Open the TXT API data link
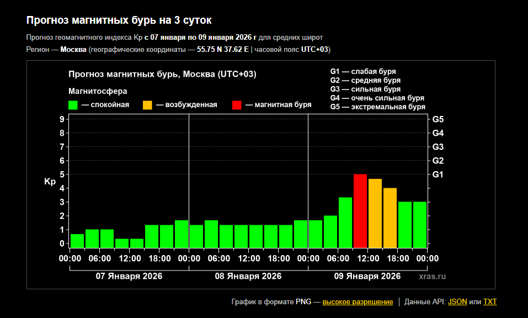Image resolution: width=528 pixels, height=318 pixels. pyautogui.click(x=490, y=302)
